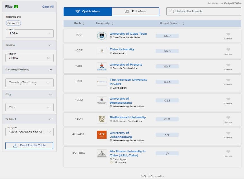This screenshot has width=244, height=179.
Task: Open the Country/Territory dropdown
Action: [29, 83]
